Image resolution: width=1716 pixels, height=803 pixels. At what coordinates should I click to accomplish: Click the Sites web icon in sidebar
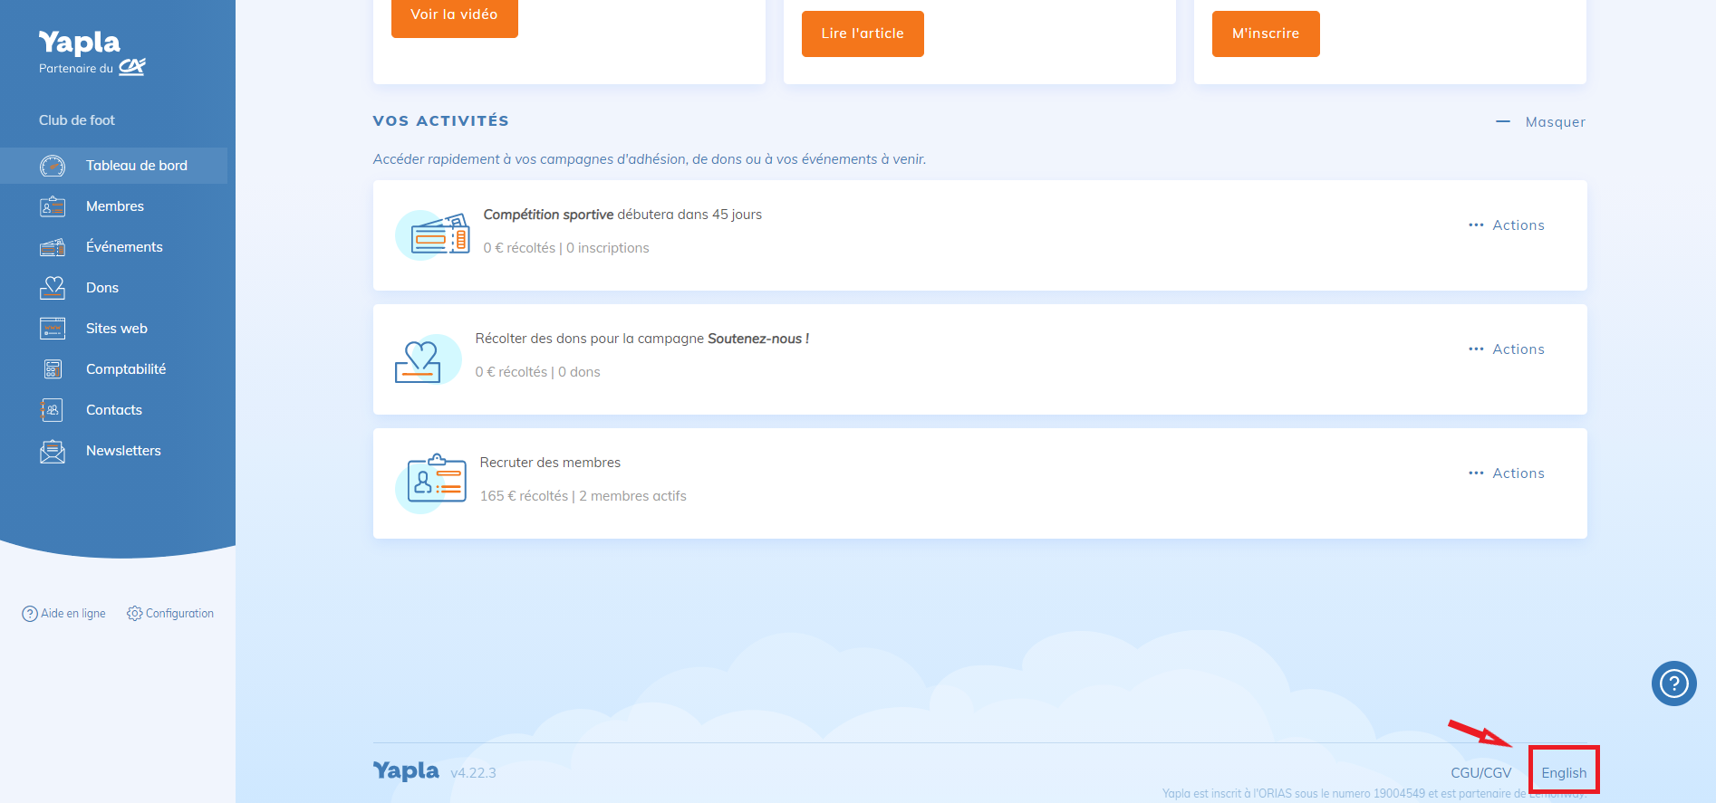53,329
